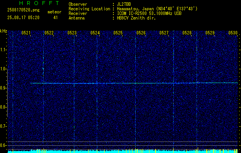Select the 0.6 frequency axis label
The image size is (241, 153).
coord(3,145)
